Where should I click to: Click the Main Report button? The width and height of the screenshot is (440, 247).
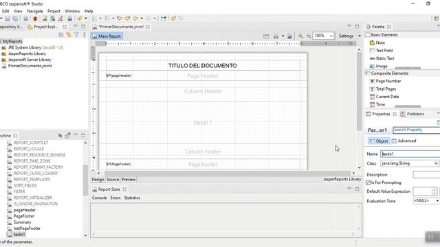pyautogui.click(x=107, y=36)
